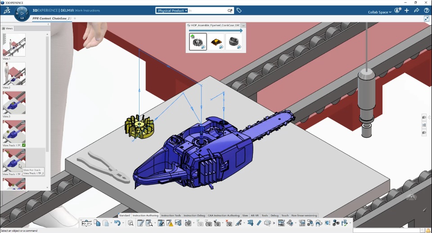Click the search magnifier icon
Image resolution: width=432 pixels, height=233 pixels.
(x=230, y=10)
